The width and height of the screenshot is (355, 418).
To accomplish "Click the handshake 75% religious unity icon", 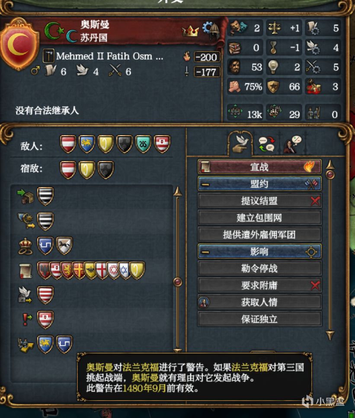I will 234,87.
